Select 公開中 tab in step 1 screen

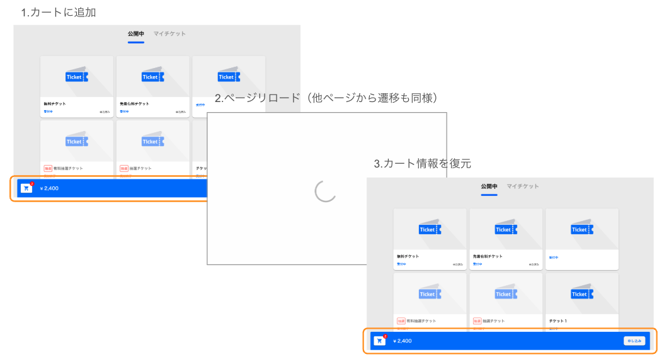(135, 34)
